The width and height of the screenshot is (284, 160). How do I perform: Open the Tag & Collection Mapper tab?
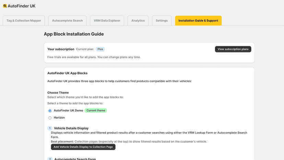coord(24,21)
